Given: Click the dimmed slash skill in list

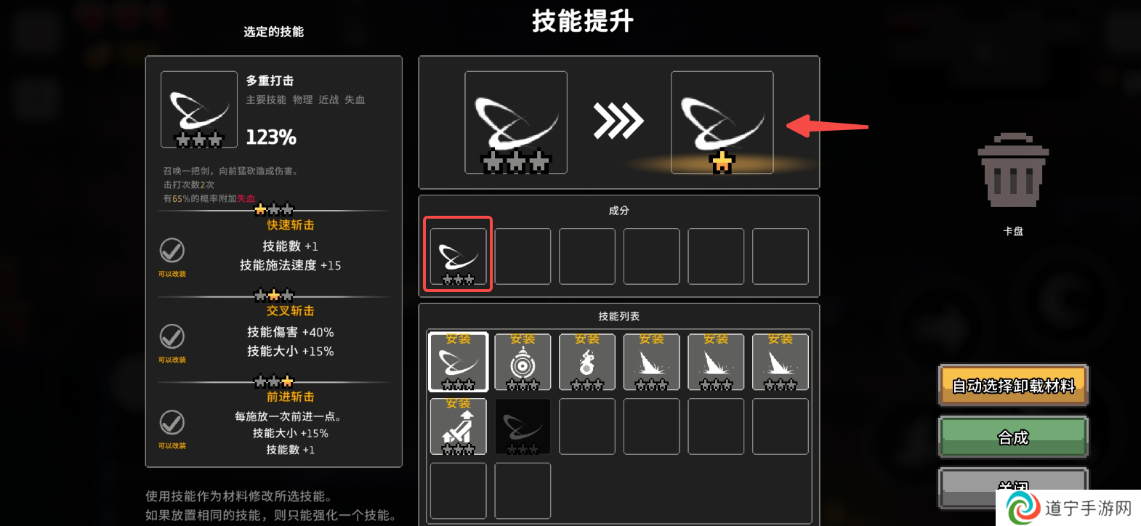Looking at the screenshot, I should [x=523, y=426].
